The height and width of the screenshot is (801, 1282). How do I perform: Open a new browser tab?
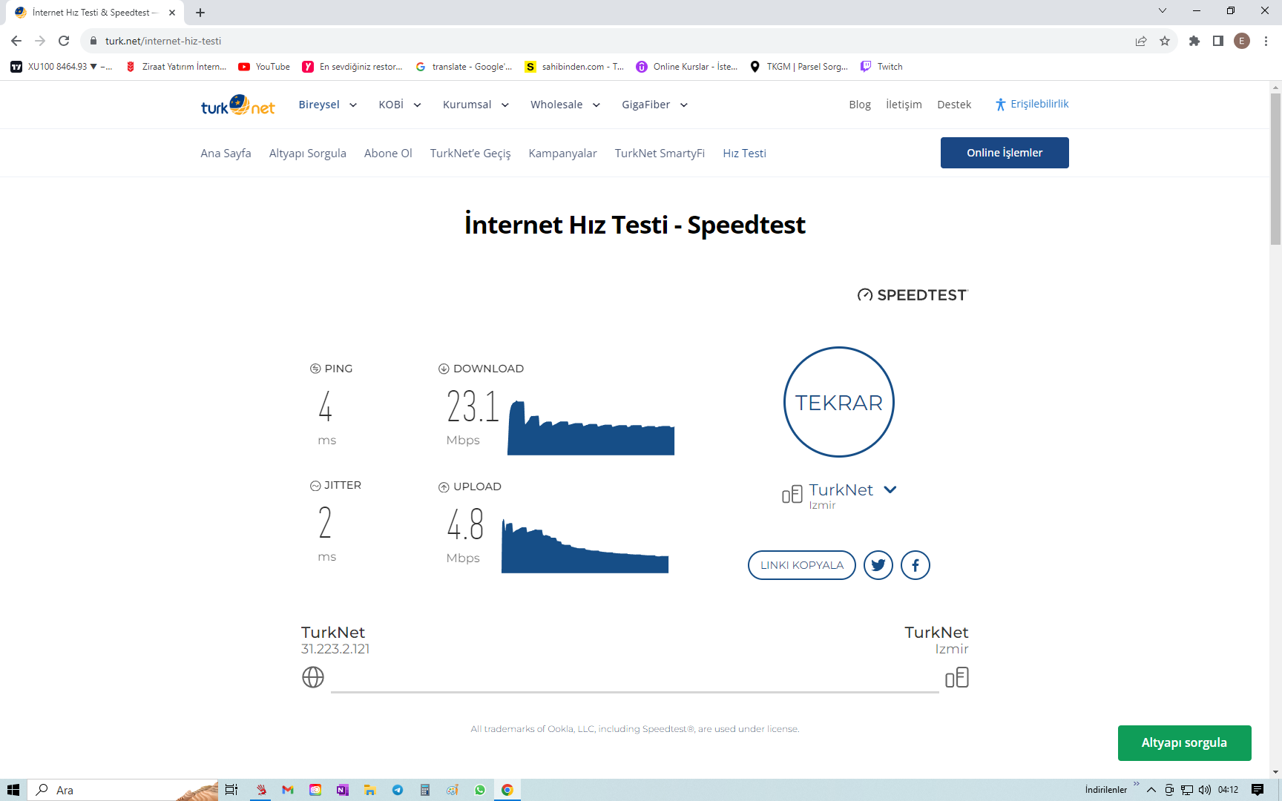point(200,13)
